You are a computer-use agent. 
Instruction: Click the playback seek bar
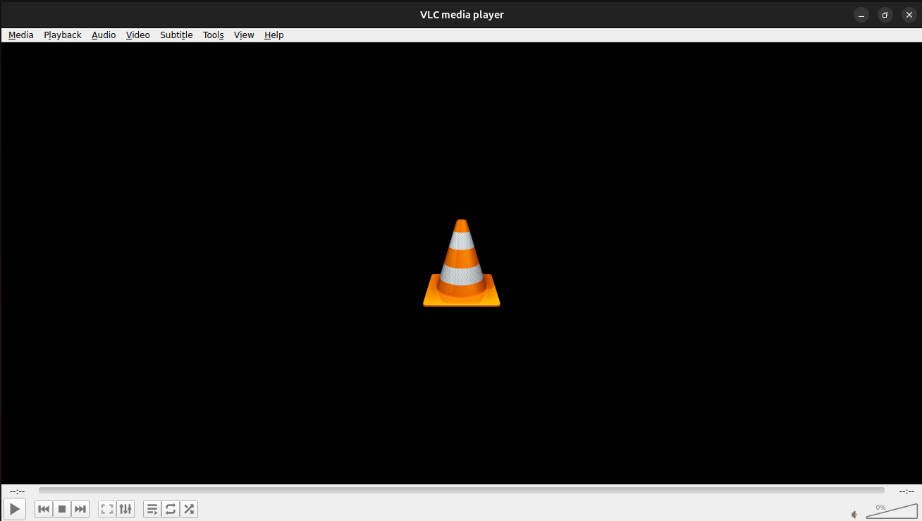point(461,491)
